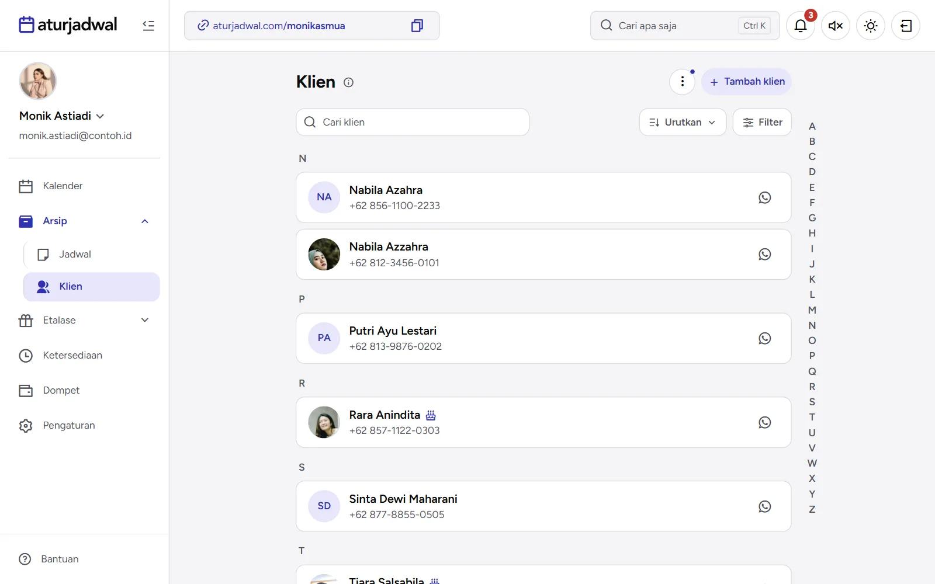Collapse the sidebar with the toggle icon

click(148, 26)
